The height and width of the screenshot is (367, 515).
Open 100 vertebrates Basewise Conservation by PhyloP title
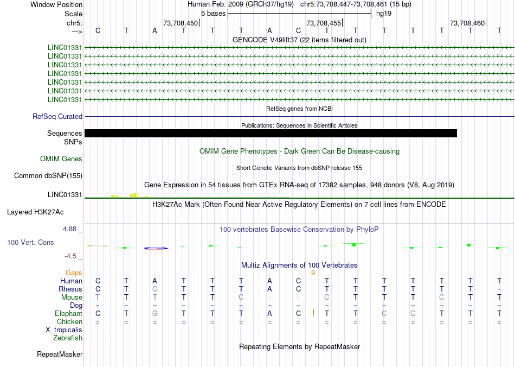pos(299,229)
